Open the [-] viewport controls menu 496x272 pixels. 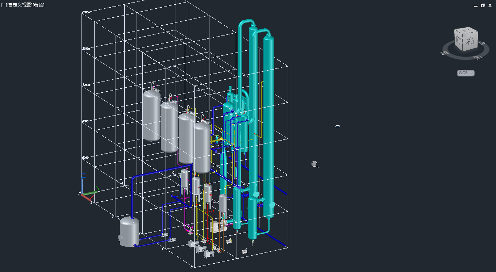click(x=4, y=5)
